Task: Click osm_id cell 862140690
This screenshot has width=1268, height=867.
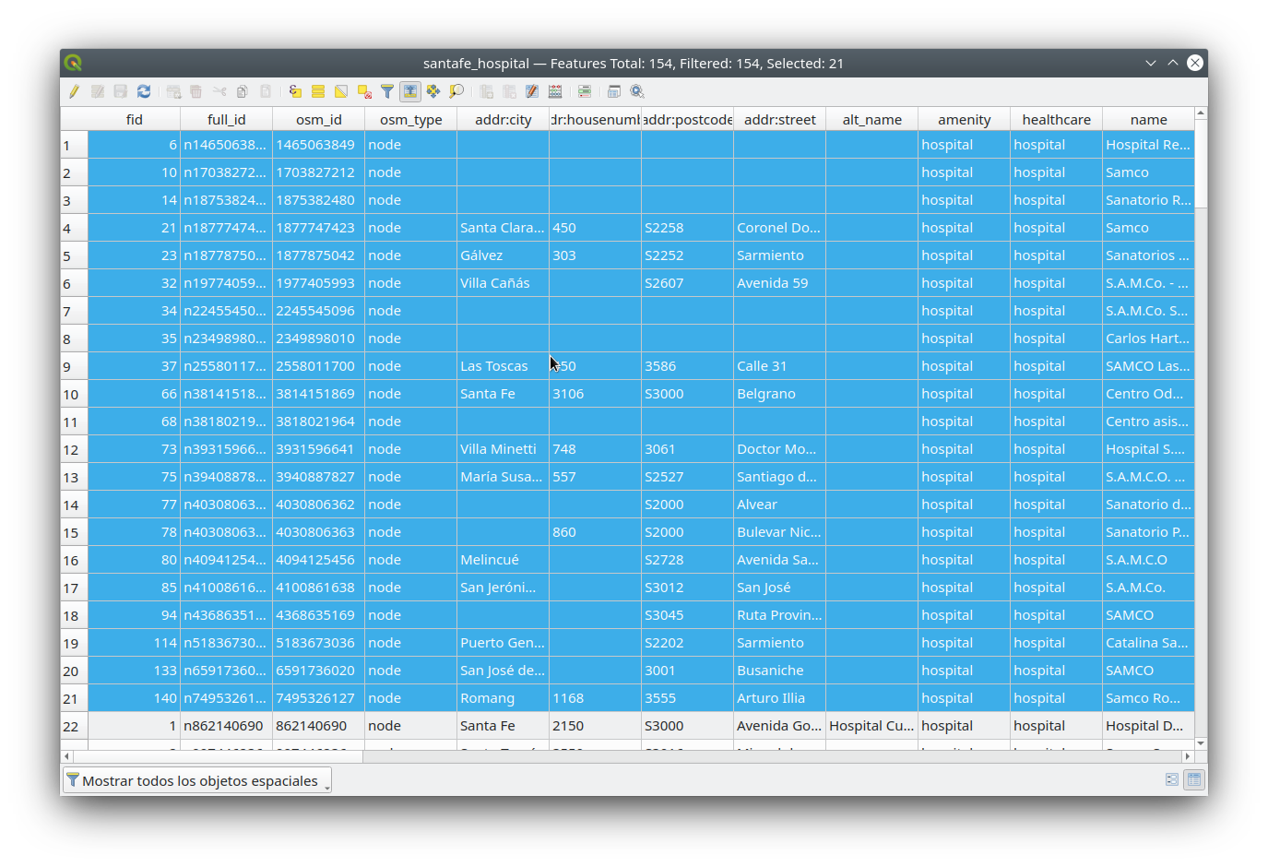Action: click(x=319, y=726)
